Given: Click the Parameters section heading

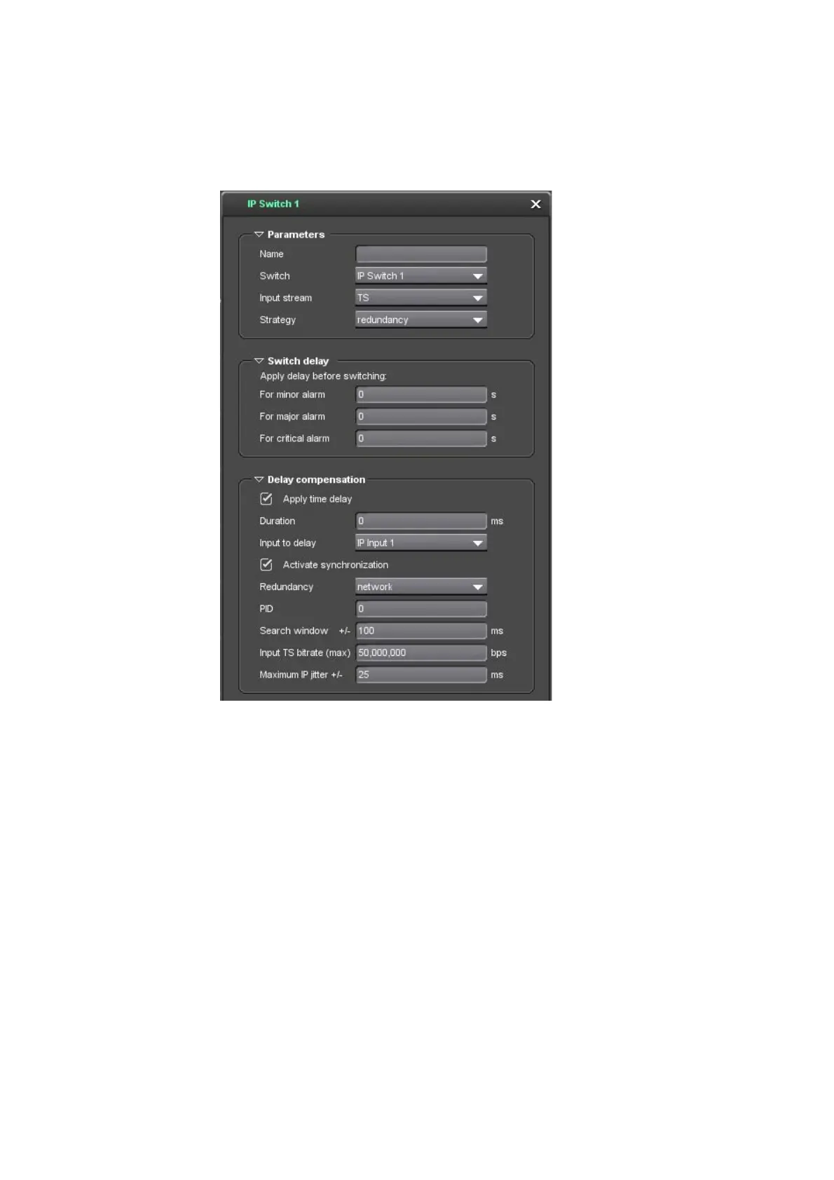Looking at the screenshot, I should tap(296, 235).
